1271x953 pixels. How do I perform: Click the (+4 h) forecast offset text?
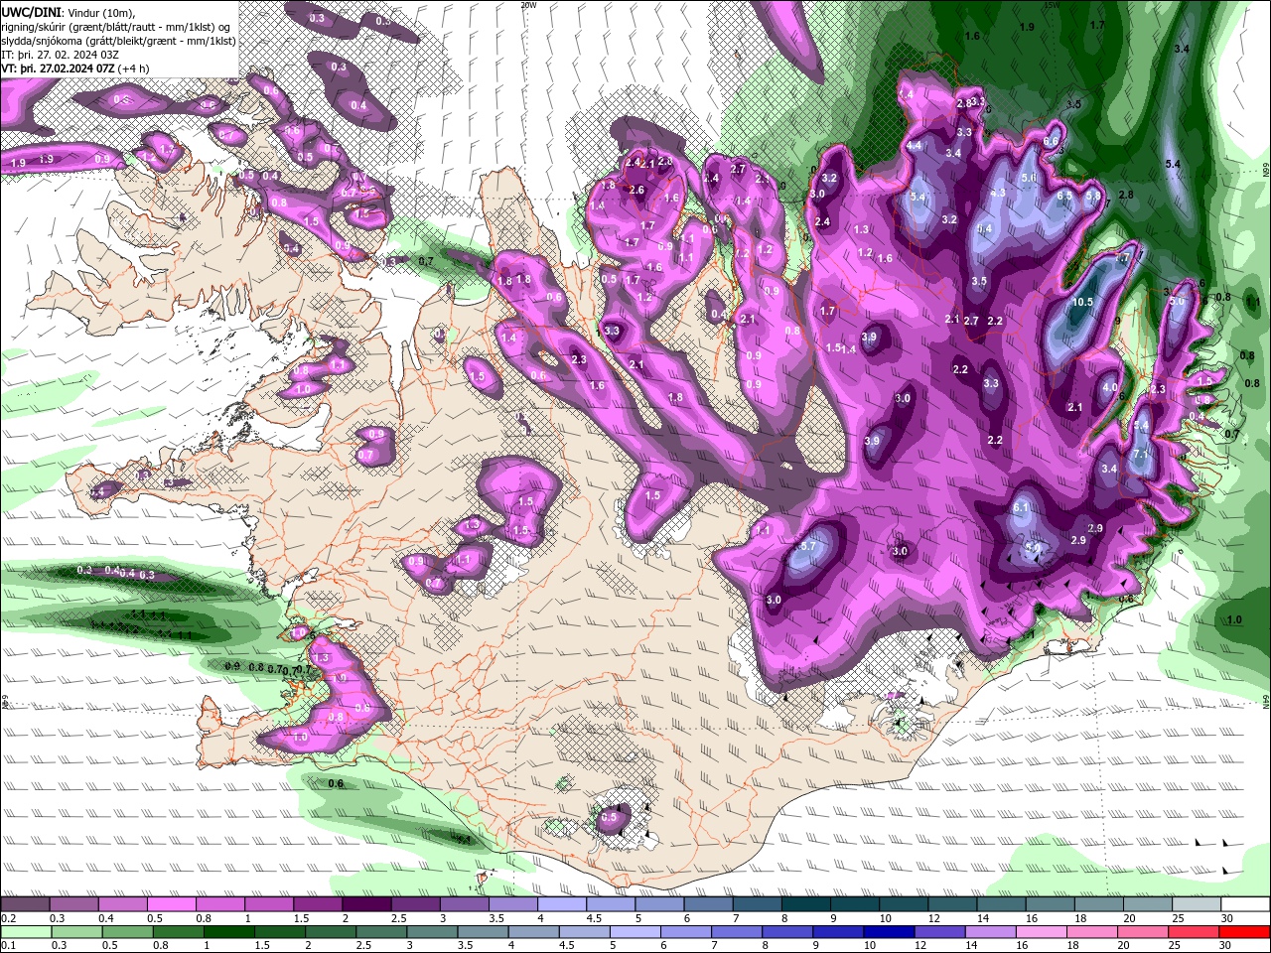[133, 68]
